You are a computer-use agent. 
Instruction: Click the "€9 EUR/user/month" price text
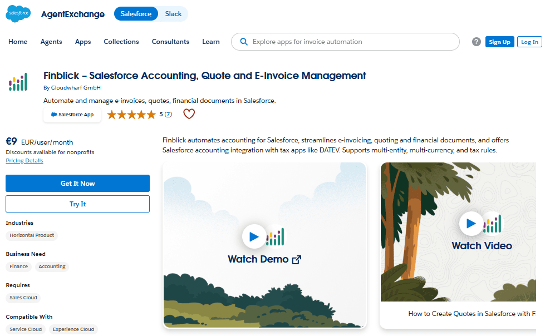40,141
